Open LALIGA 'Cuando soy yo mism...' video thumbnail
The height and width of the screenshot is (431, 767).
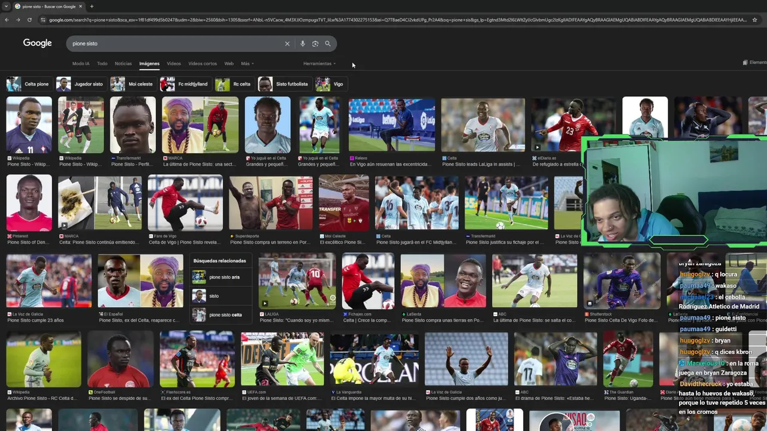click(297, 281)
